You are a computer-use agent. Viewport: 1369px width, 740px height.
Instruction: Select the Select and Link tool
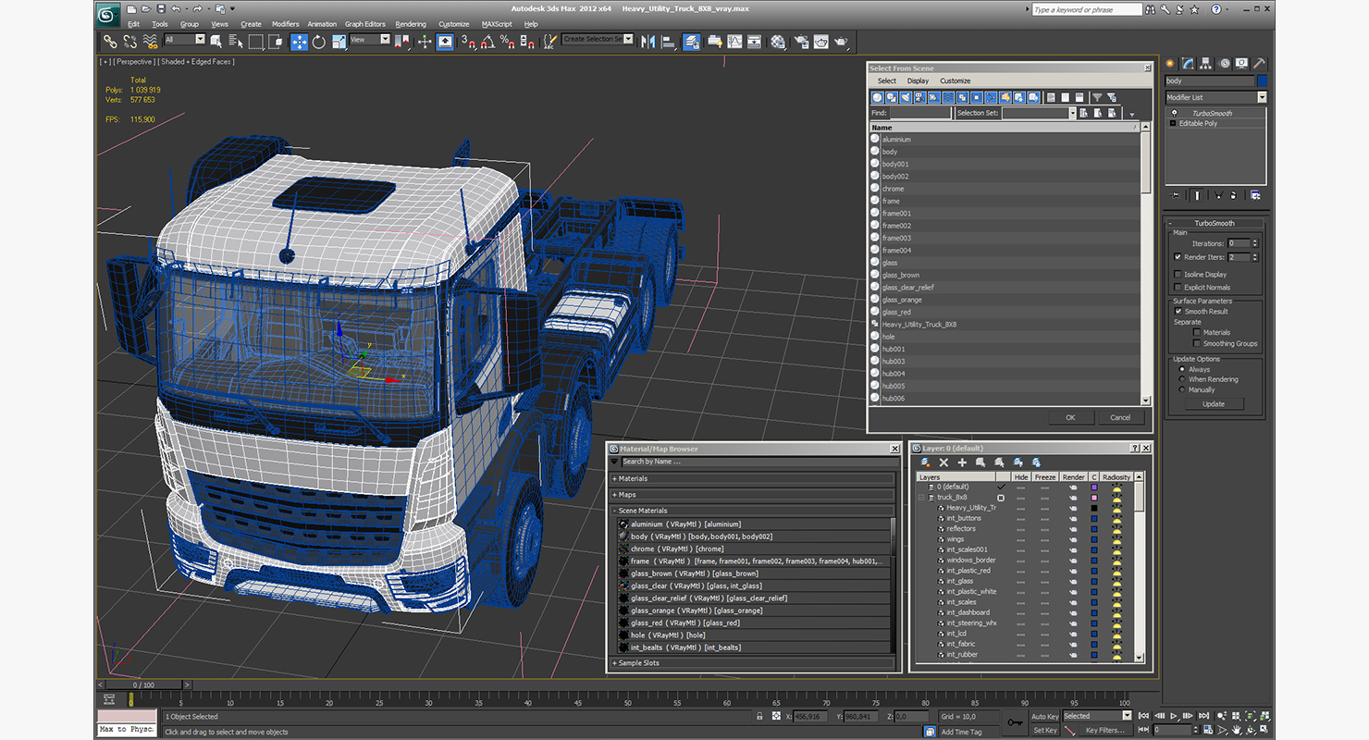pyautogui.click(x=111, y=42)
